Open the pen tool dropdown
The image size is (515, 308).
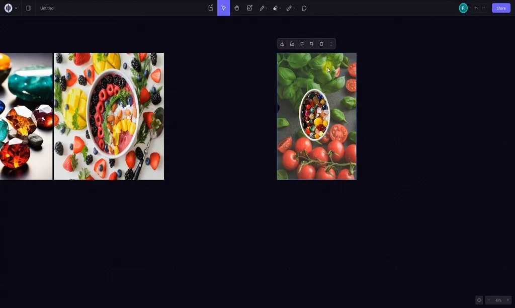[x=295, y=8]
